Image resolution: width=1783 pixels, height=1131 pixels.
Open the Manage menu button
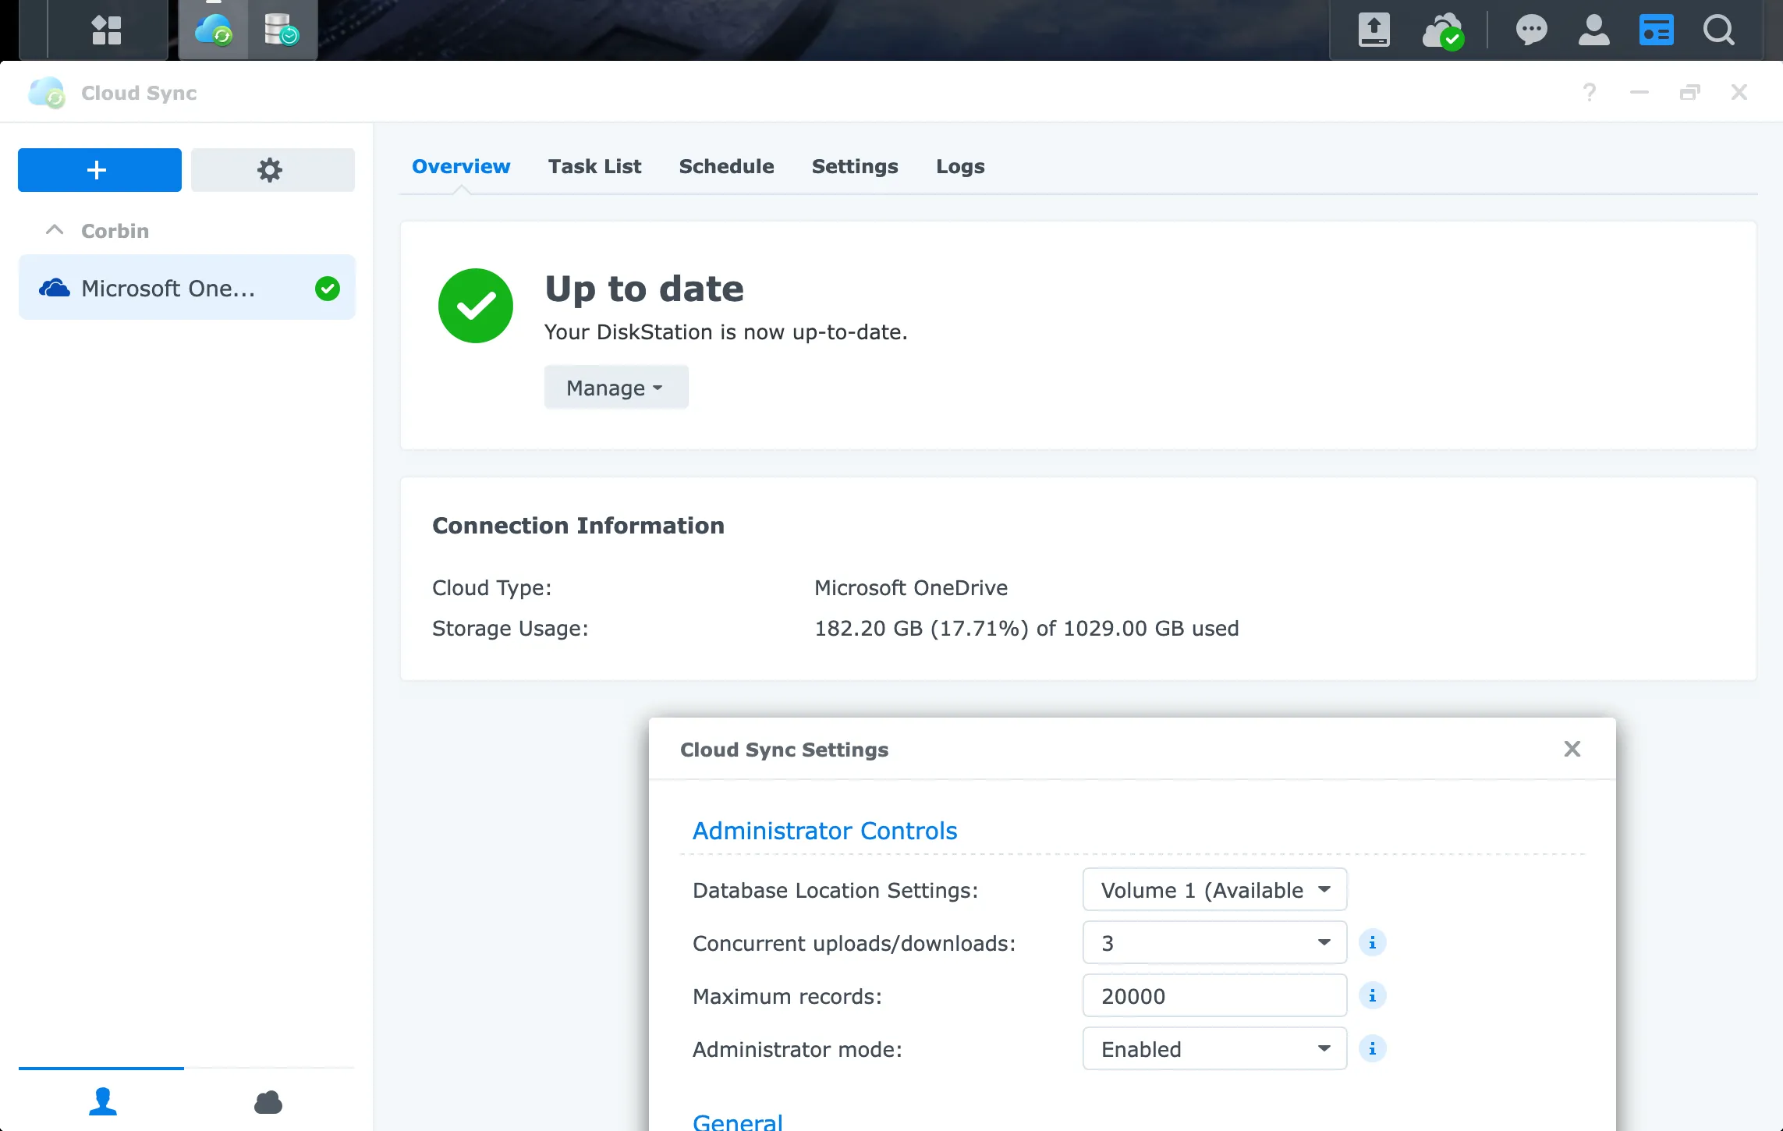coord(615,387)
